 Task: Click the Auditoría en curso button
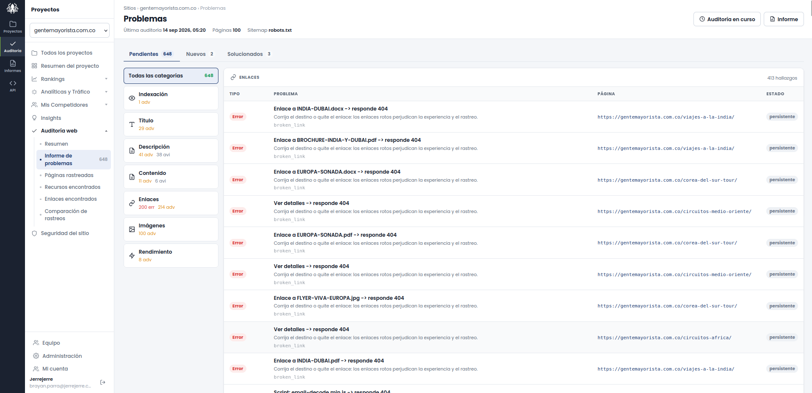click(x=727, y=19)
